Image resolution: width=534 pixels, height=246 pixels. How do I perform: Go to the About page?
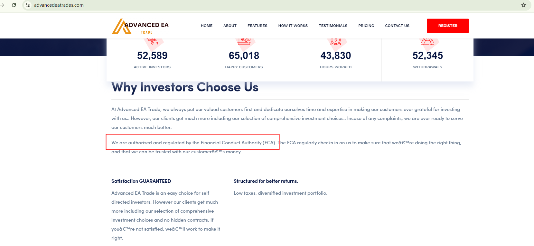pos(230,26)
